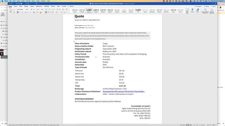Viewport: 225px width, 126px height.
Task: Click the Editing mode button
Action: (206, 6)
